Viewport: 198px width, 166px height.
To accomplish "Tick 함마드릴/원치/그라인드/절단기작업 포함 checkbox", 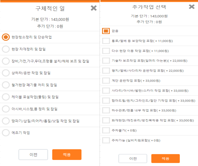I will [106, 100].
